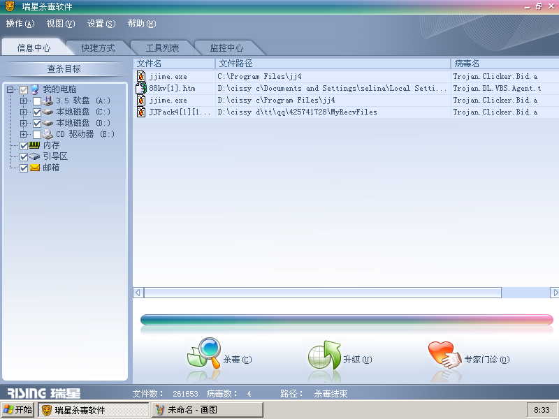Click the magnifier scan icon for 杀毒
The width and height of the screenshot is (559, 419).
click(204, 353)
